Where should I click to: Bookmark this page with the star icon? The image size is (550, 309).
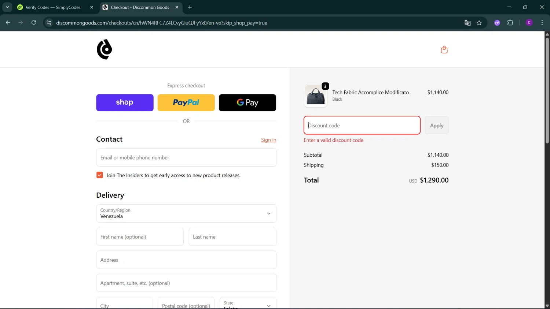[x=479, y=23]
